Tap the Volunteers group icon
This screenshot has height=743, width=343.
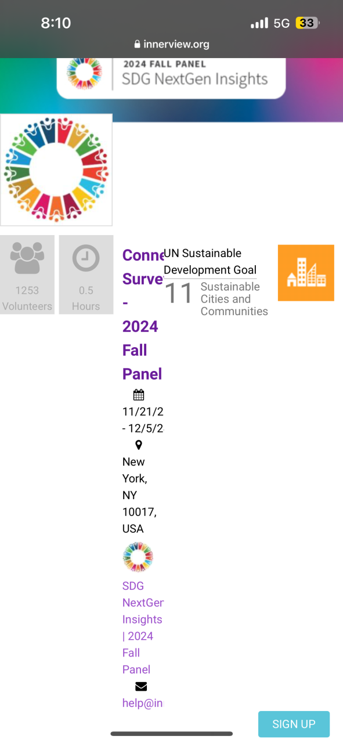click(27, 258)
